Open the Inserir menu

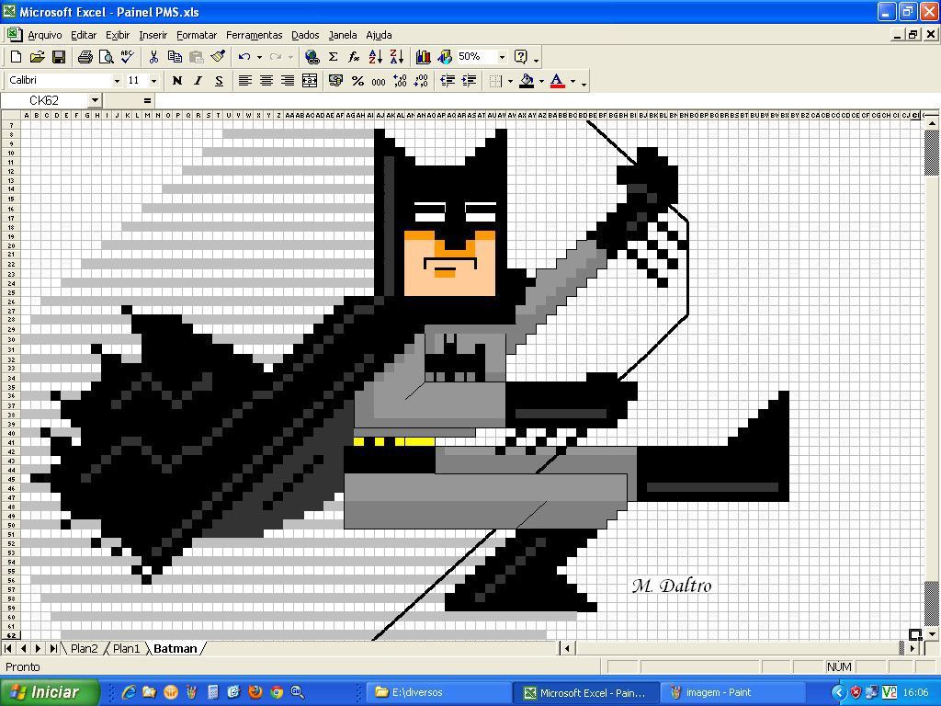click(x=153, y=36)
